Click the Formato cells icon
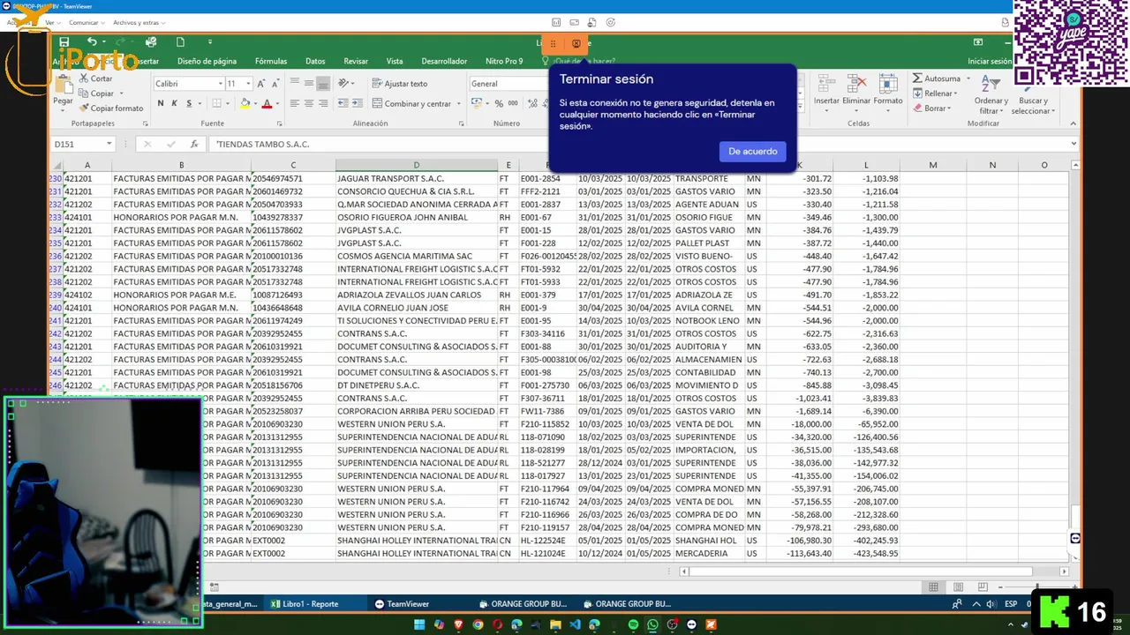Screen dimensions: 1130x635 pyautogui.click(x=887, y=84)
